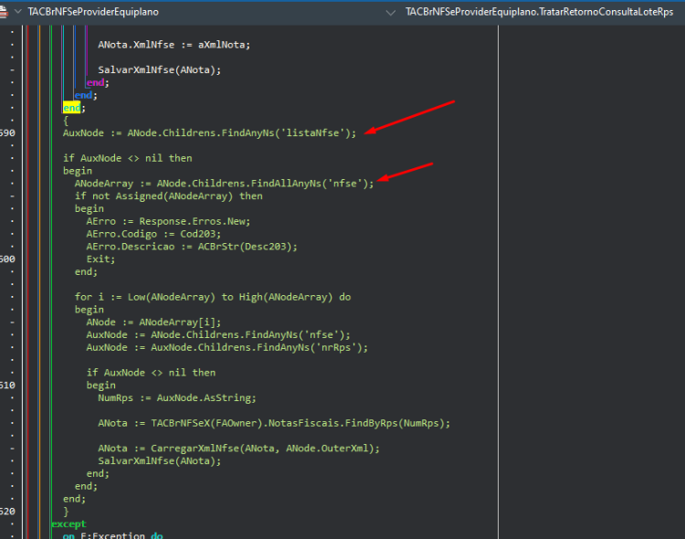Click the line 'AErro.Codigo := Cod203;'
The width and height of the screenshot is (685, 539).
[153, 234]
